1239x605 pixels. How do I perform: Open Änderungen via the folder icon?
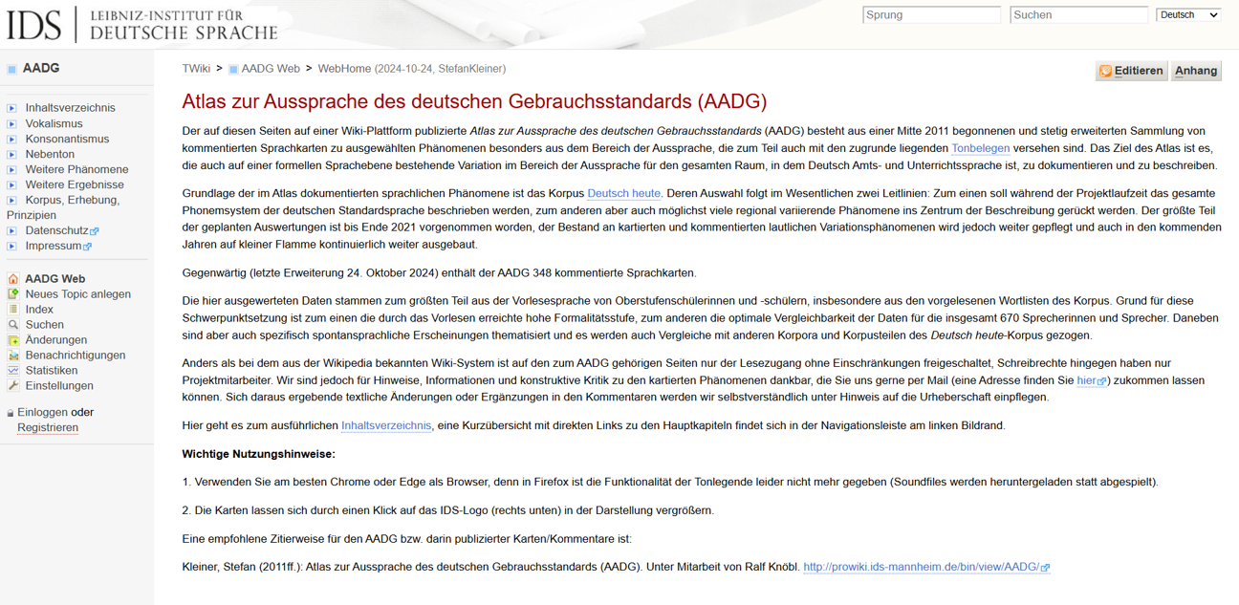[x=13, y=339]
